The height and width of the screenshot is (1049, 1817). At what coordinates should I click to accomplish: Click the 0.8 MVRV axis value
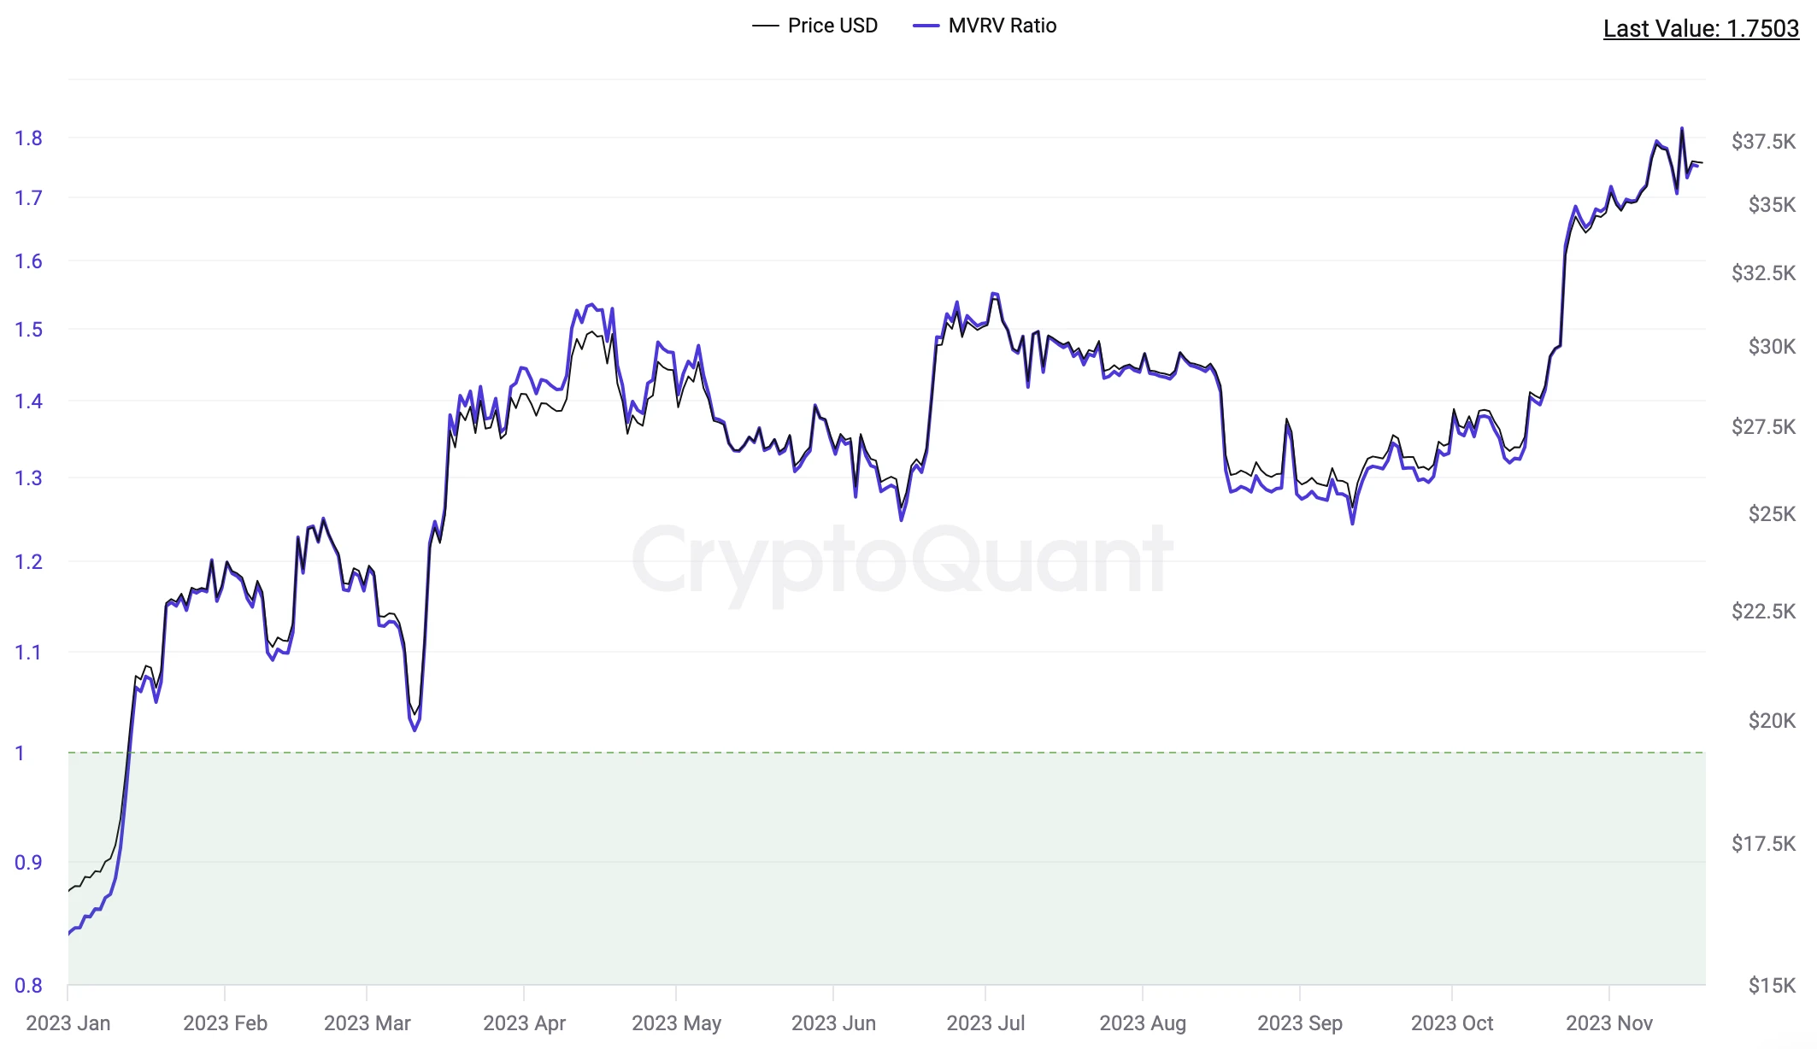pyautogui.click(x=28, y=986)
